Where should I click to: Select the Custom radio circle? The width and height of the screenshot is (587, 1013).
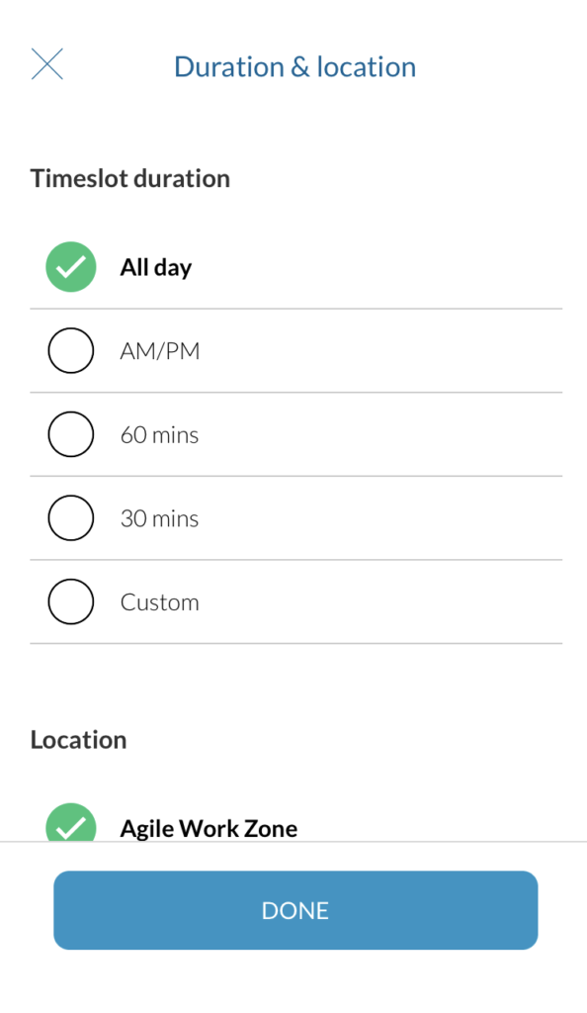pyautogui.click(x=71, y=601)
